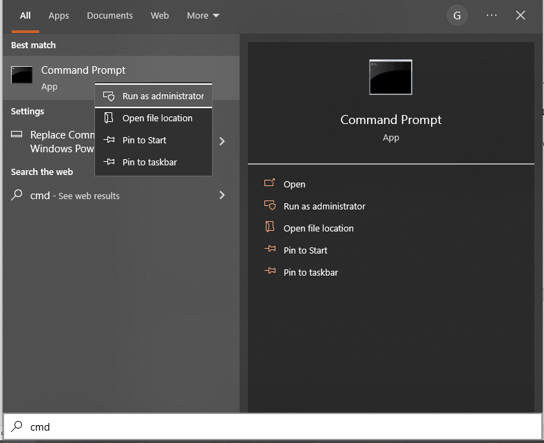
Task: Switch to the All tab
Action: [25, 16]
